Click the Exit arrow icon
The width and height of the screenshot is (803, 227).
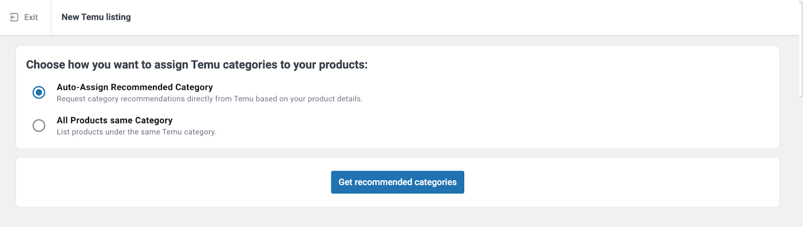tap(14, 17)
